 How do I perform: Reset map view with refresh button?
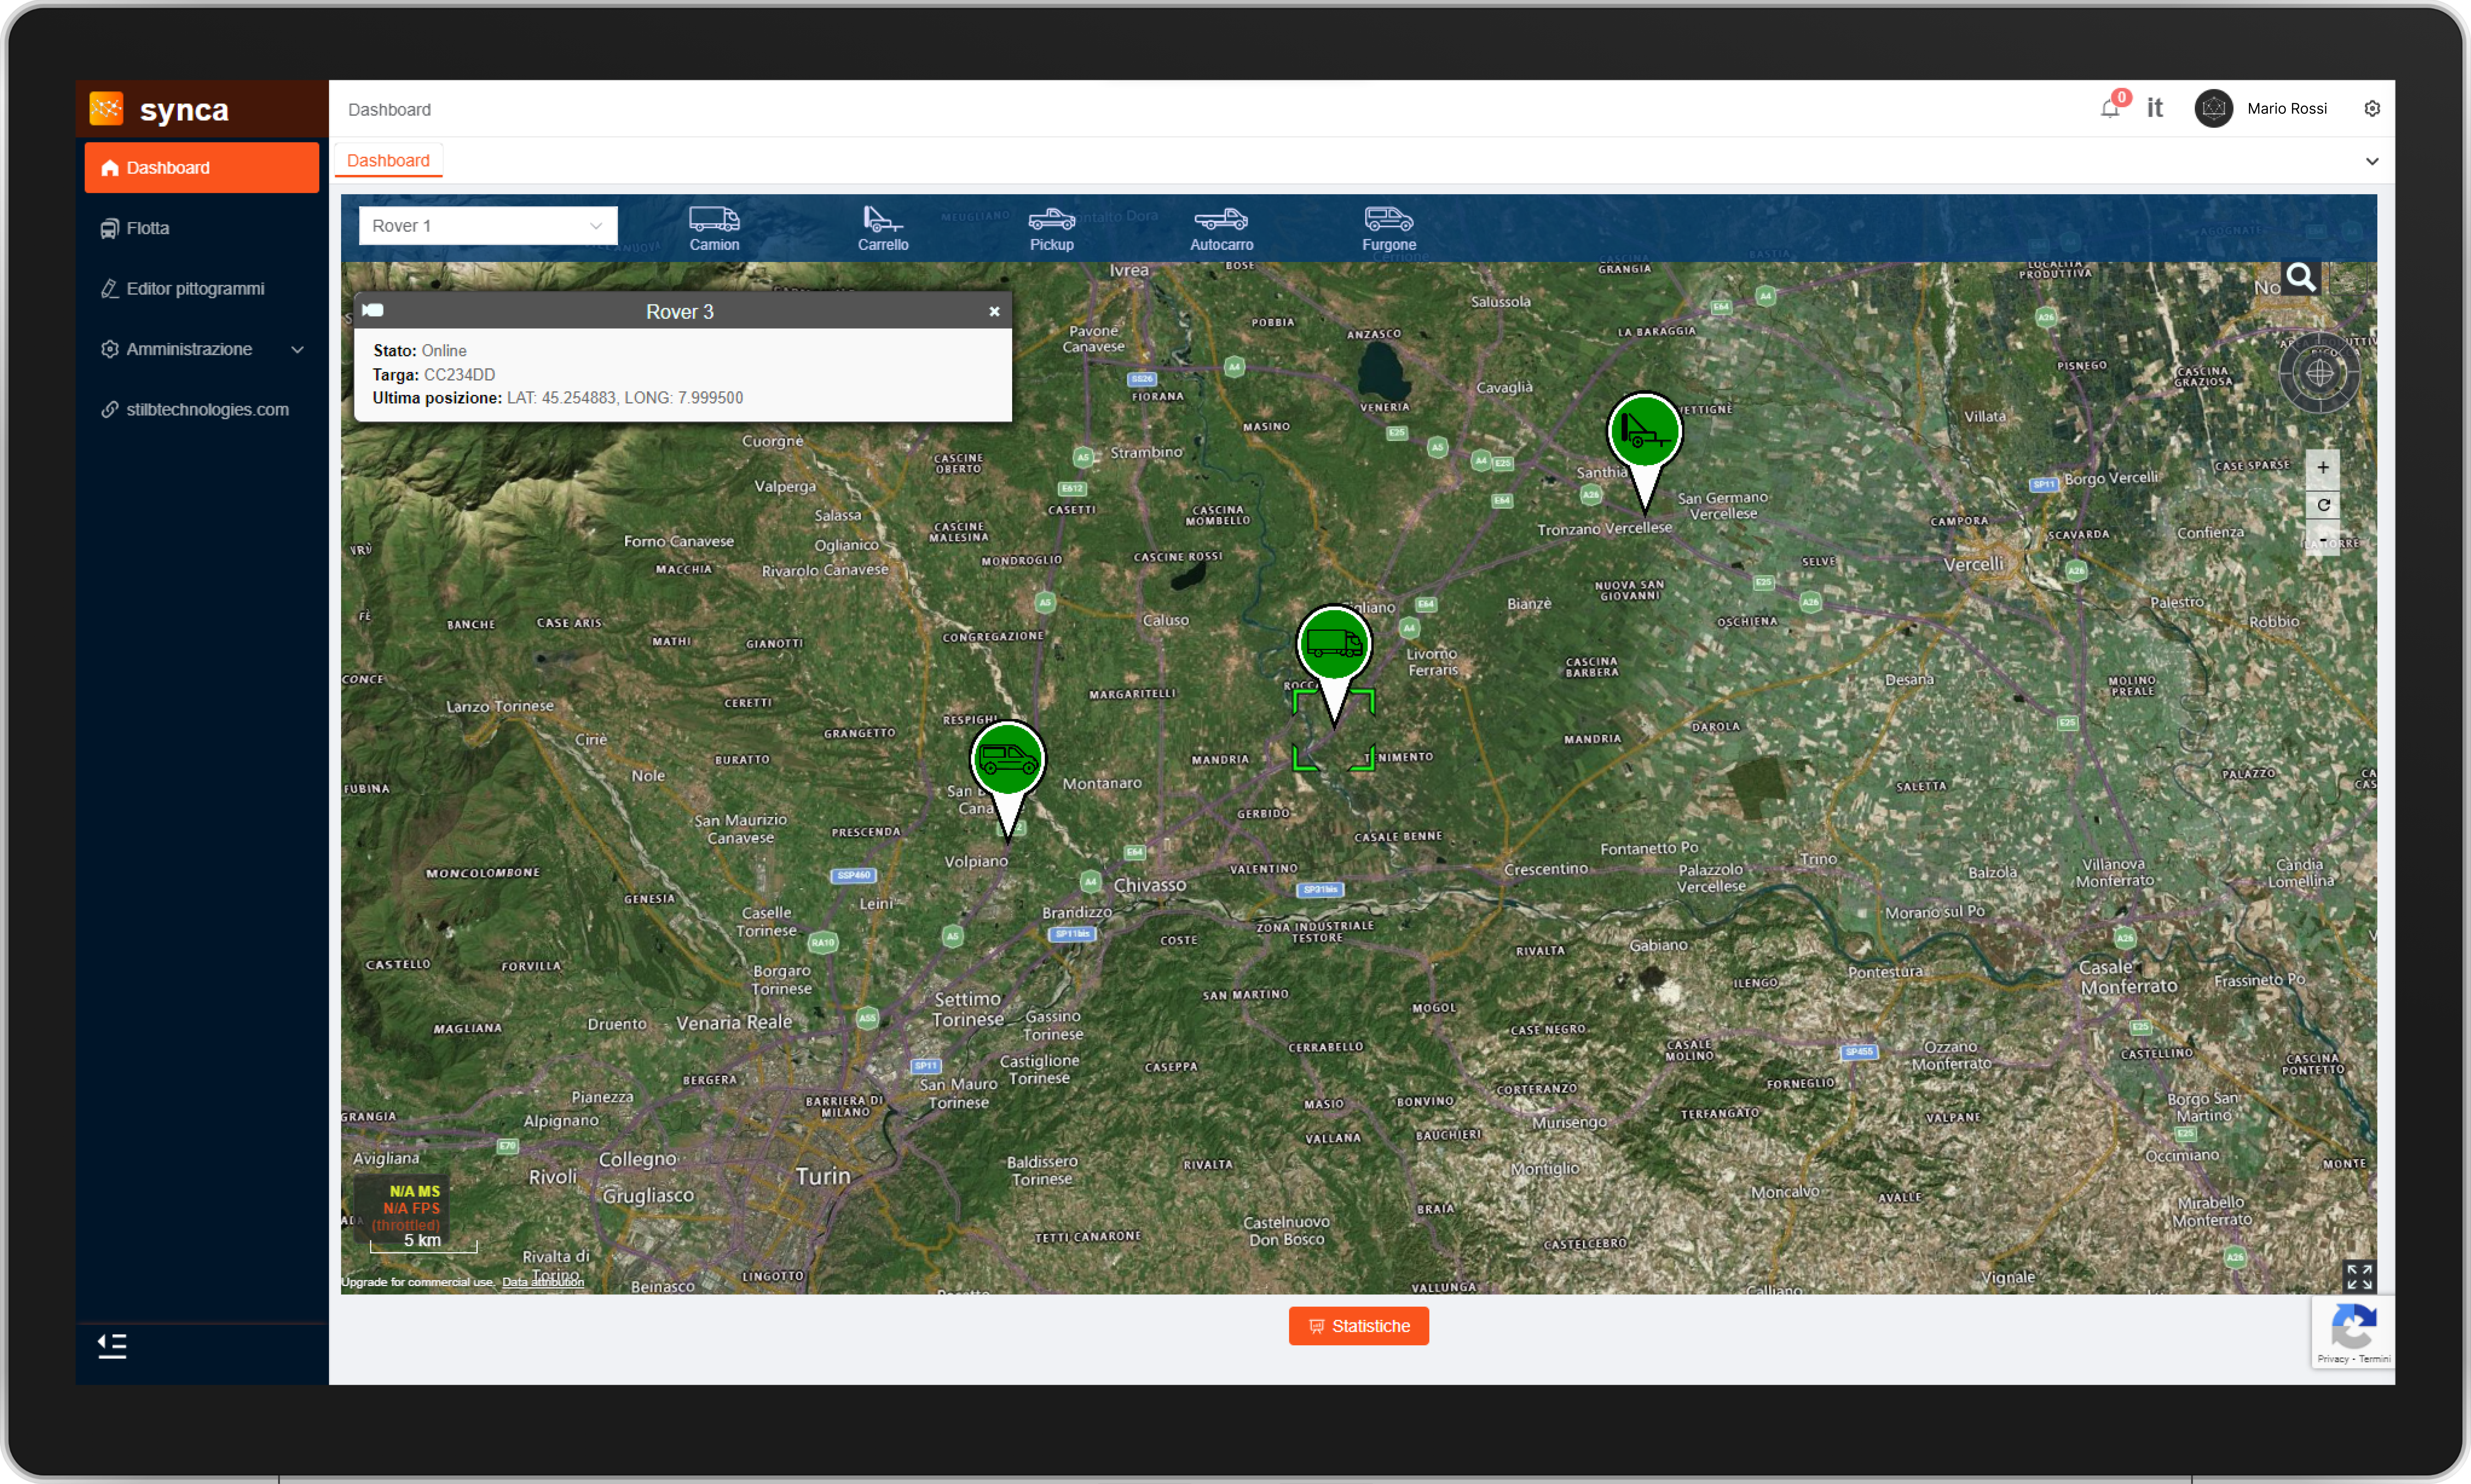2323,505
